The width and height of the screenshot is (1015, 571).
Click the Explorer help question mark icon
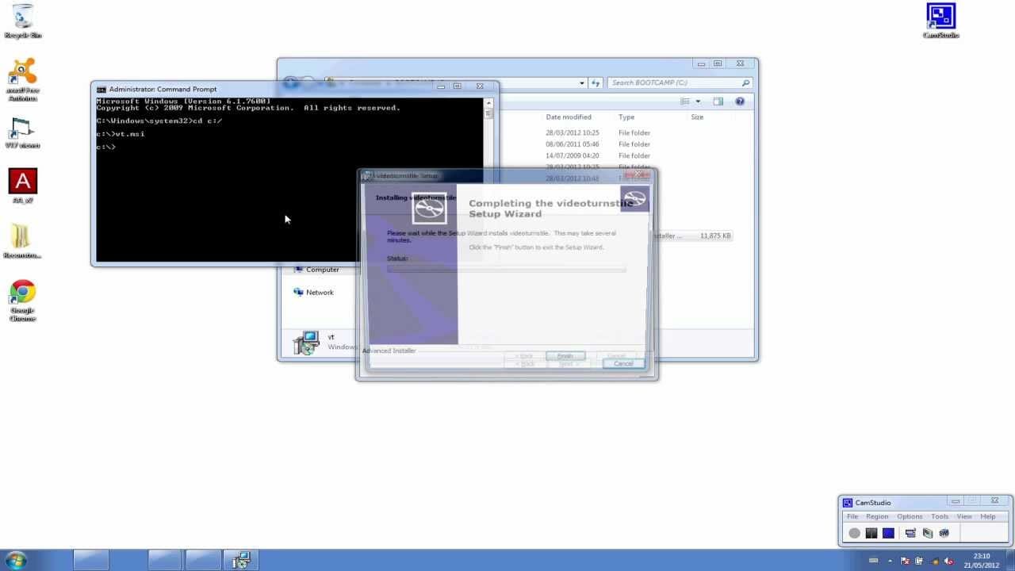tap(740, 102)
